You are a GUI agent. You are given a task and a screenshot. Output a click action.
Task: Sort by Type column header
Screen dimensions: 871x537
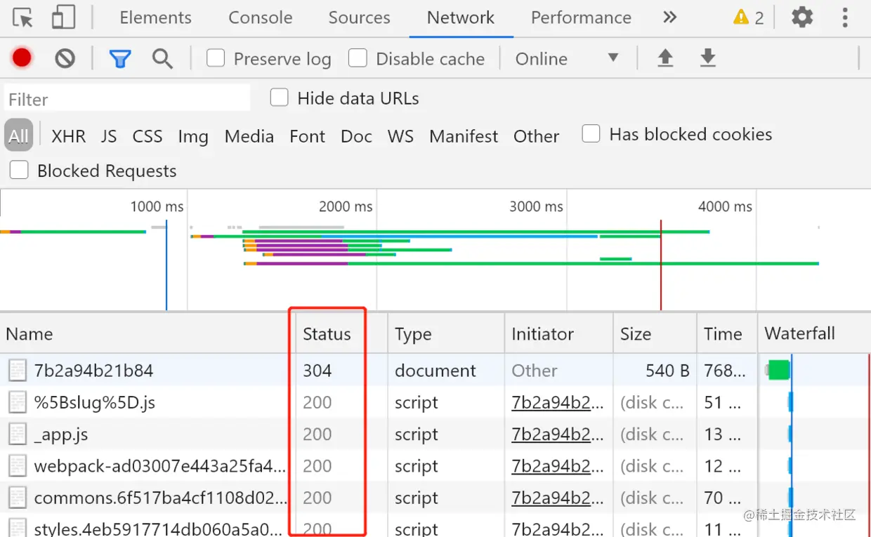(446, 334)
